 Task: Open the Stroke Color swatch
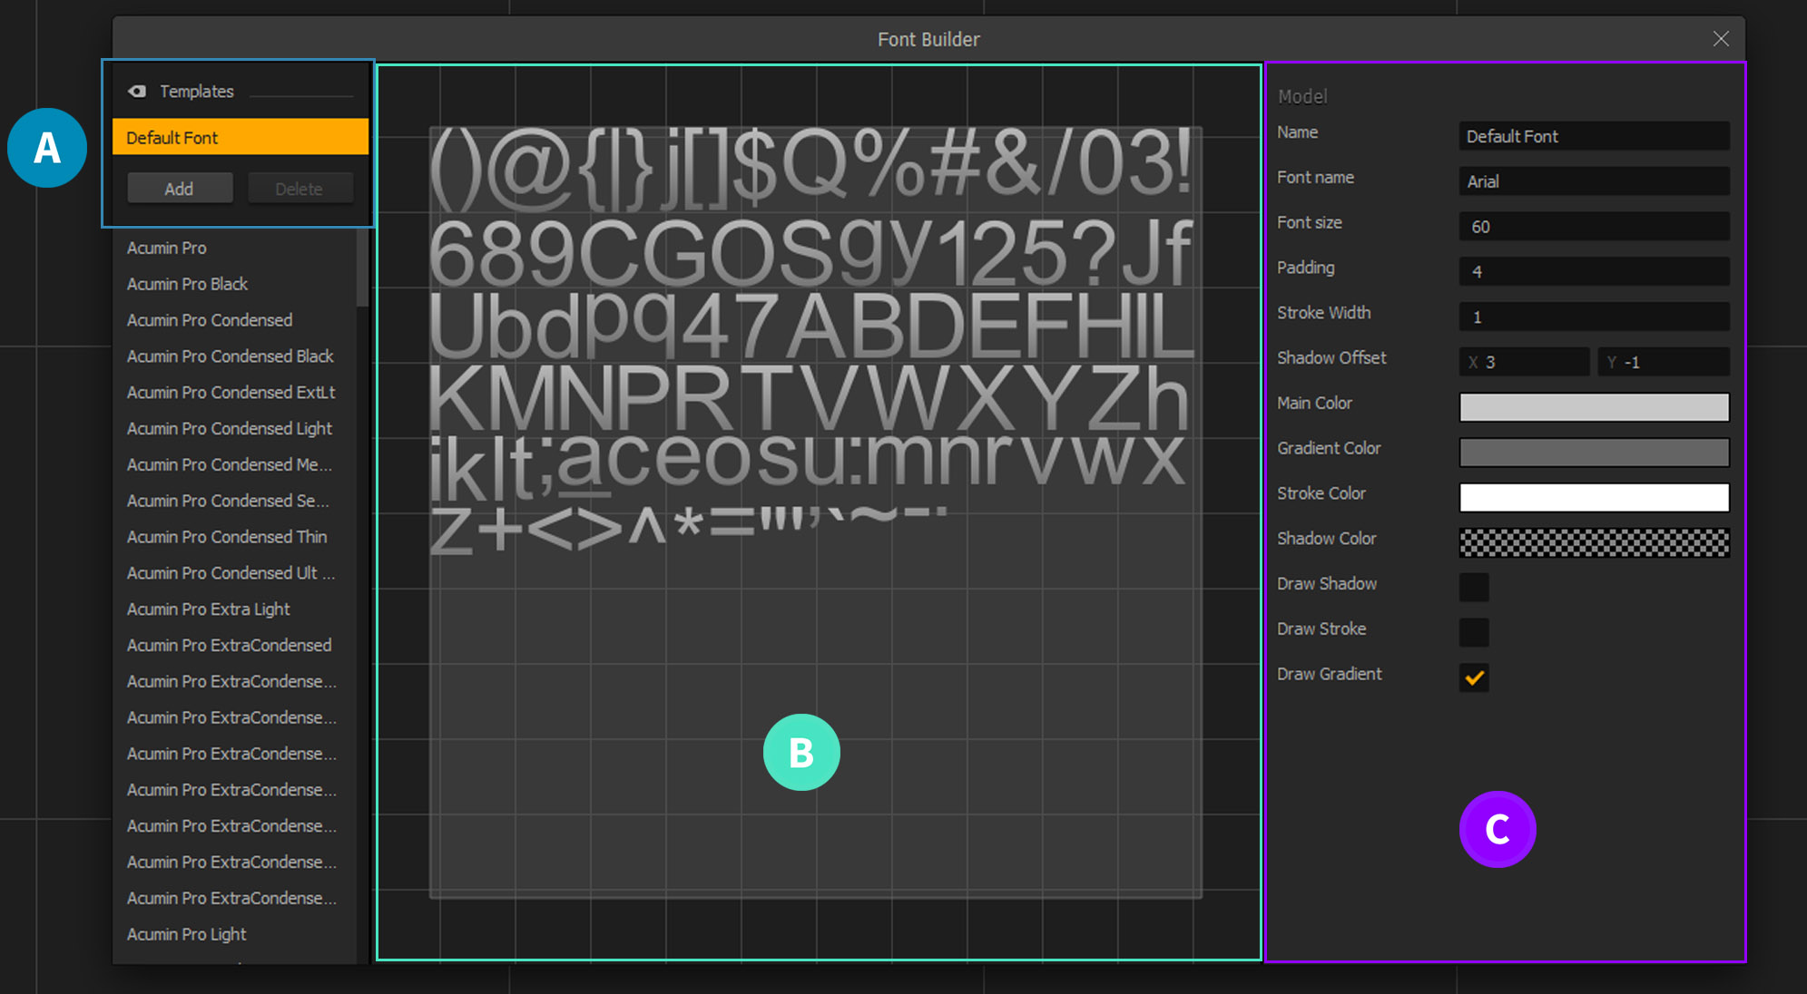point(1594,497)
